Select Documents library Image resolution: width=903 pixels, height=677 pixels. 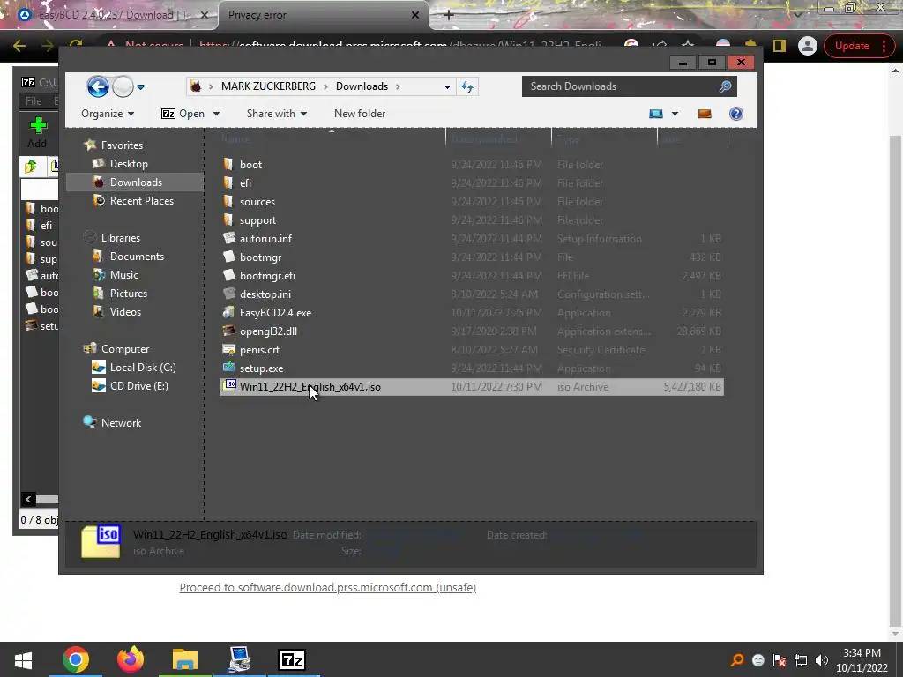[137, 257]
